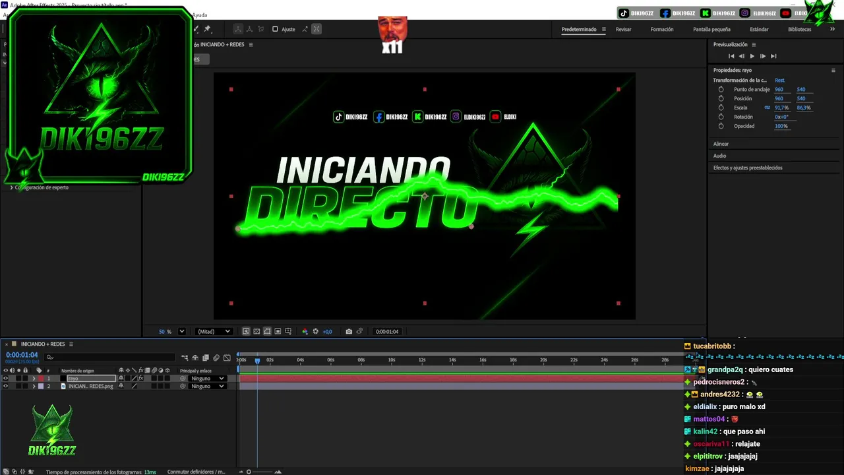Step back one frame in Previsualización
This screenshot has width=844, height=475.
[741, 56]
